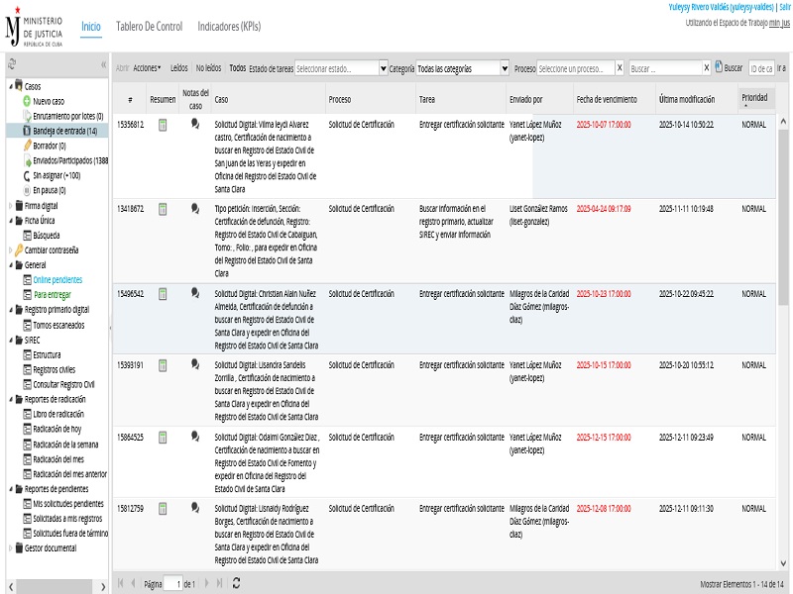Click the Nuevo caso plus icon

(27, 101)
